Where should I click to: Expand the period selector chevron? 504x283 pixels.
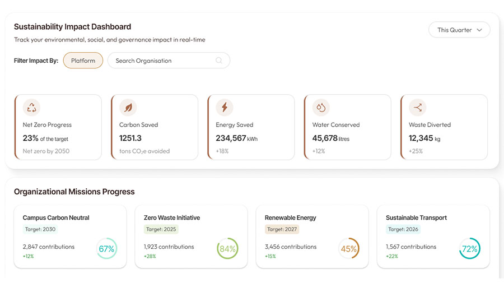tap(479, 30)
